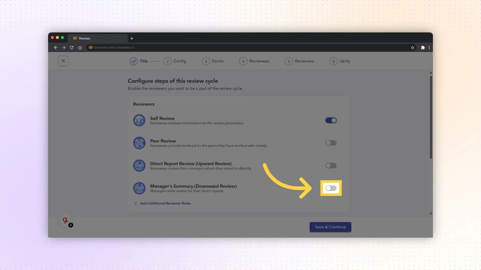Click the Self Review title text

point(162,118)
